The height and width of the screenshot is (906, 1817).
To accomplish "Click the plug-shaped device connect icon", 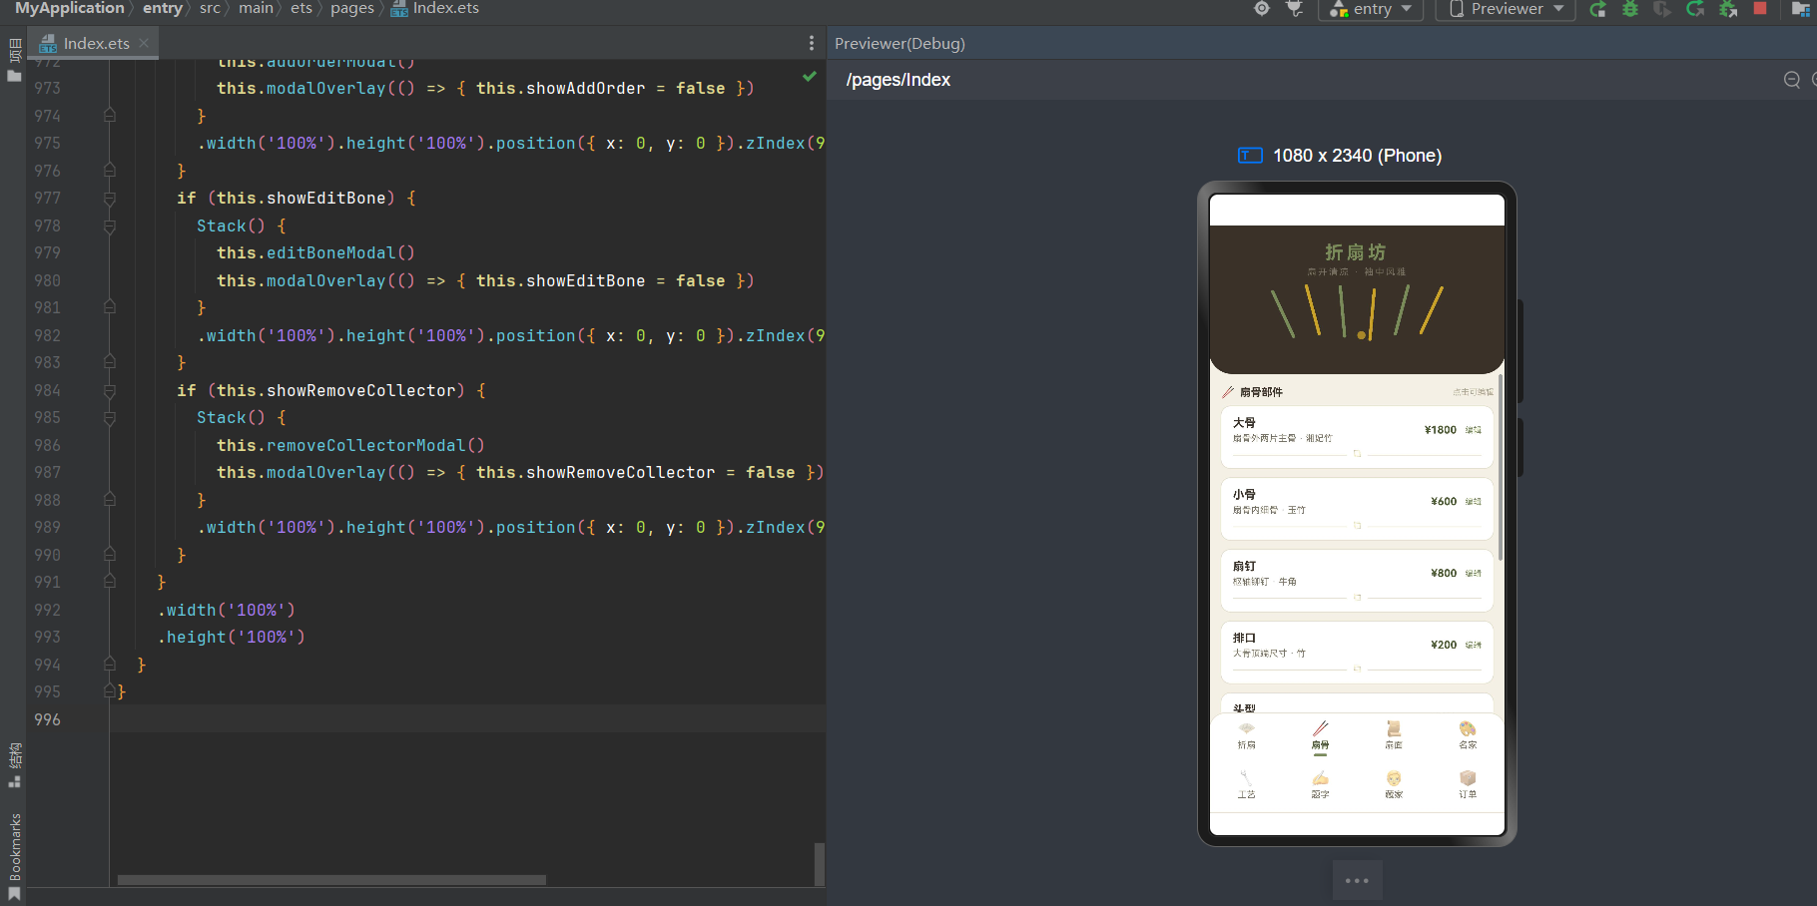I will click(x=1295, y=9).
